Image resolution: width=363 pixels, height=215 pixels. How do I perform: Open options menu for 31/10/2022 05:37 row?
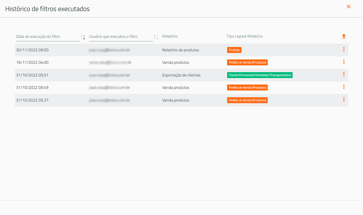point(344,99)
